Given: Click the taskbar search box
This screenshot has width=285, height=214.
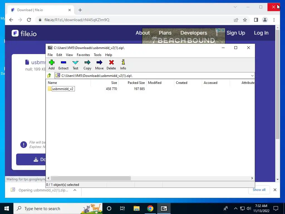Looking at the screenshot, I should 58,208.
